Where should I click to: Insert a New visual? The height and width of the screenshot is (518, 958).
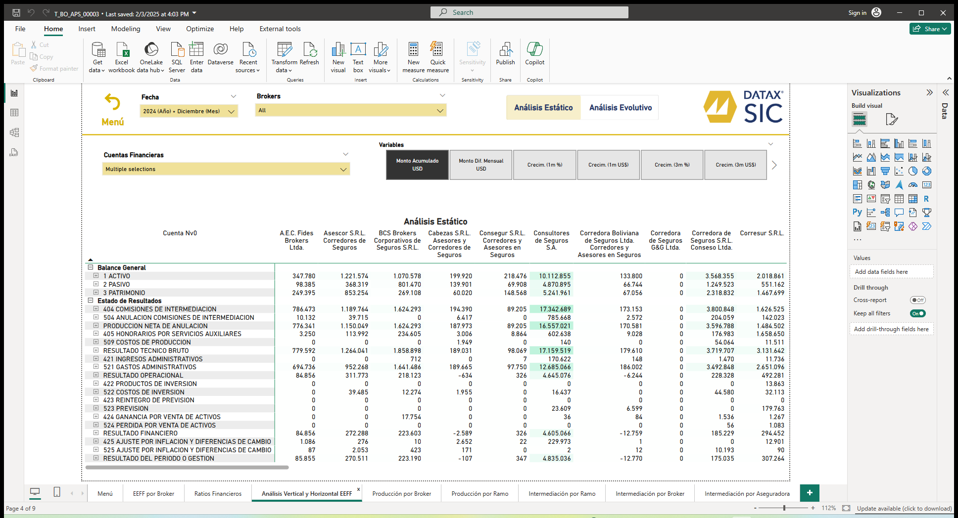(x=338, y=56)
